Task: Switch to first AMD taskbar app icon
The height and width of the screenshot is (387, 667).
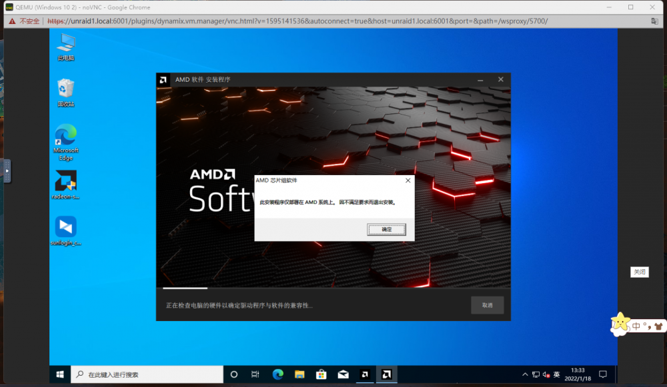Action: pos(365,374)
